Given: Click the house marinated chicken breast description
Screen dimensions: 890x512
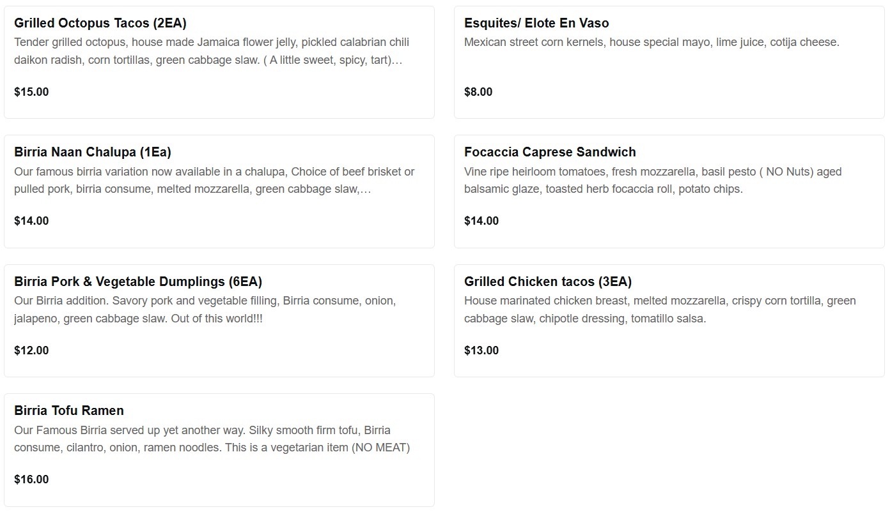Looking at the screenshot, I should point(660,310).
